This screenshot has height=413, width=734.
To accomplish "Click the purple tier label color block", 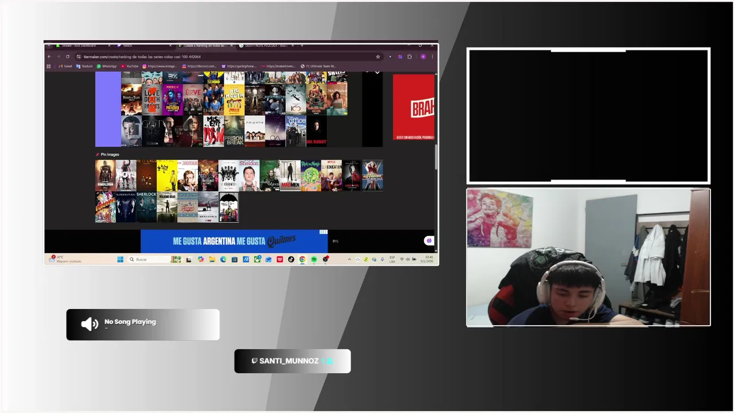I will (x=108, y=109).
